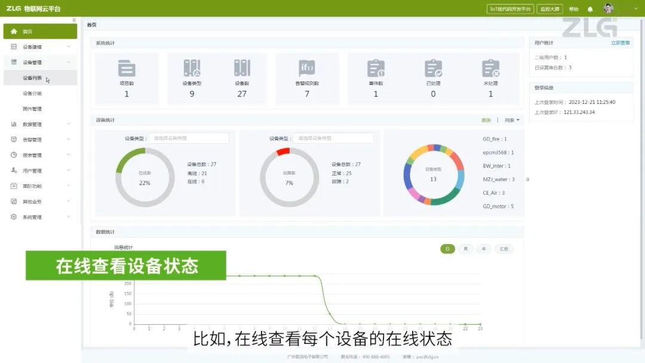The width and height of the screenshot is (645, 363).
Task: Open the IoT低代码开发平台 button
Action: (510, 9)
